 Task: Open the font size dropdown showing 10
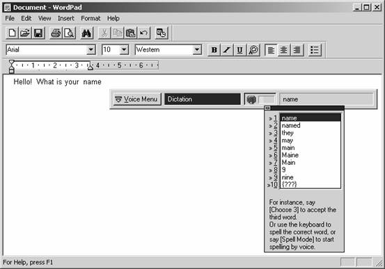tap(124, 50)
